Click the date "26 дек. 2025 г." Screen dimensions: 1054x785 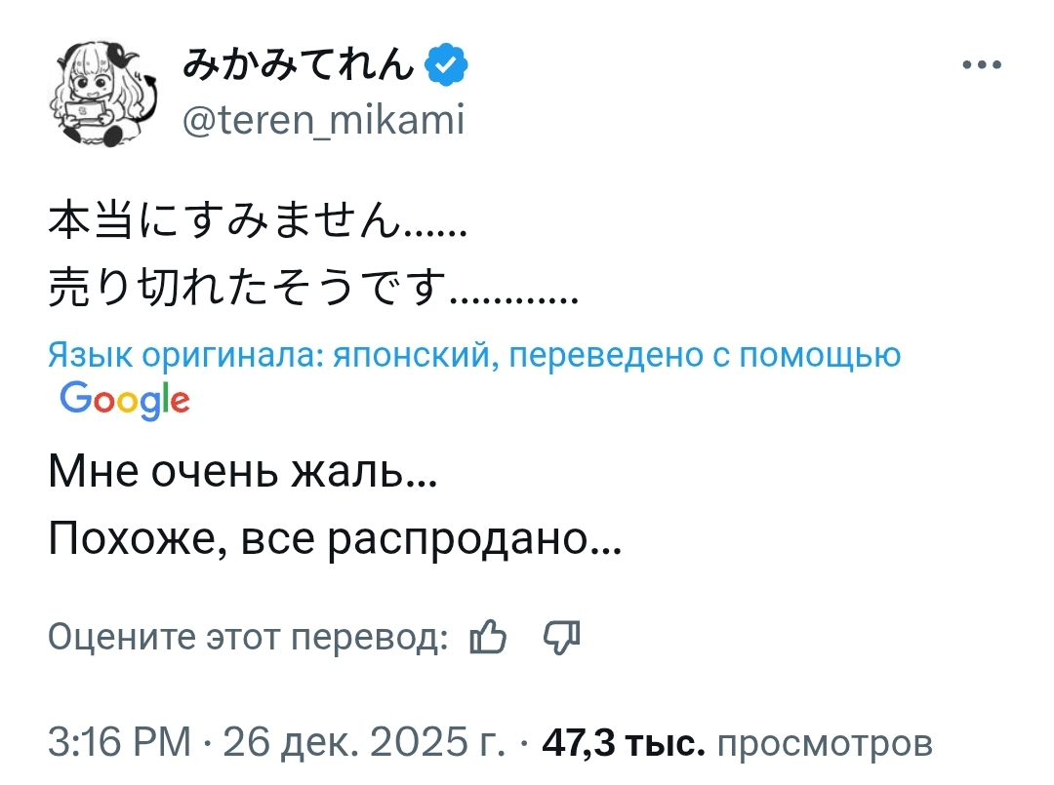click(x=364, y=744)
